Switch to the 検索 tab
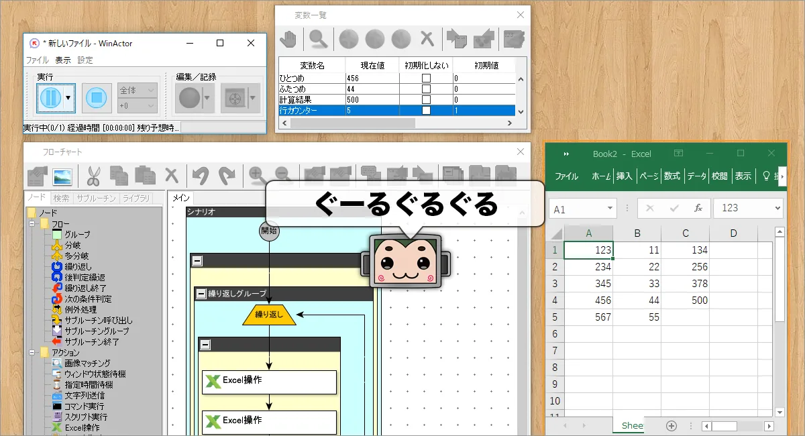The width and height of the screenshot is (805, 436). pos(61,199)
